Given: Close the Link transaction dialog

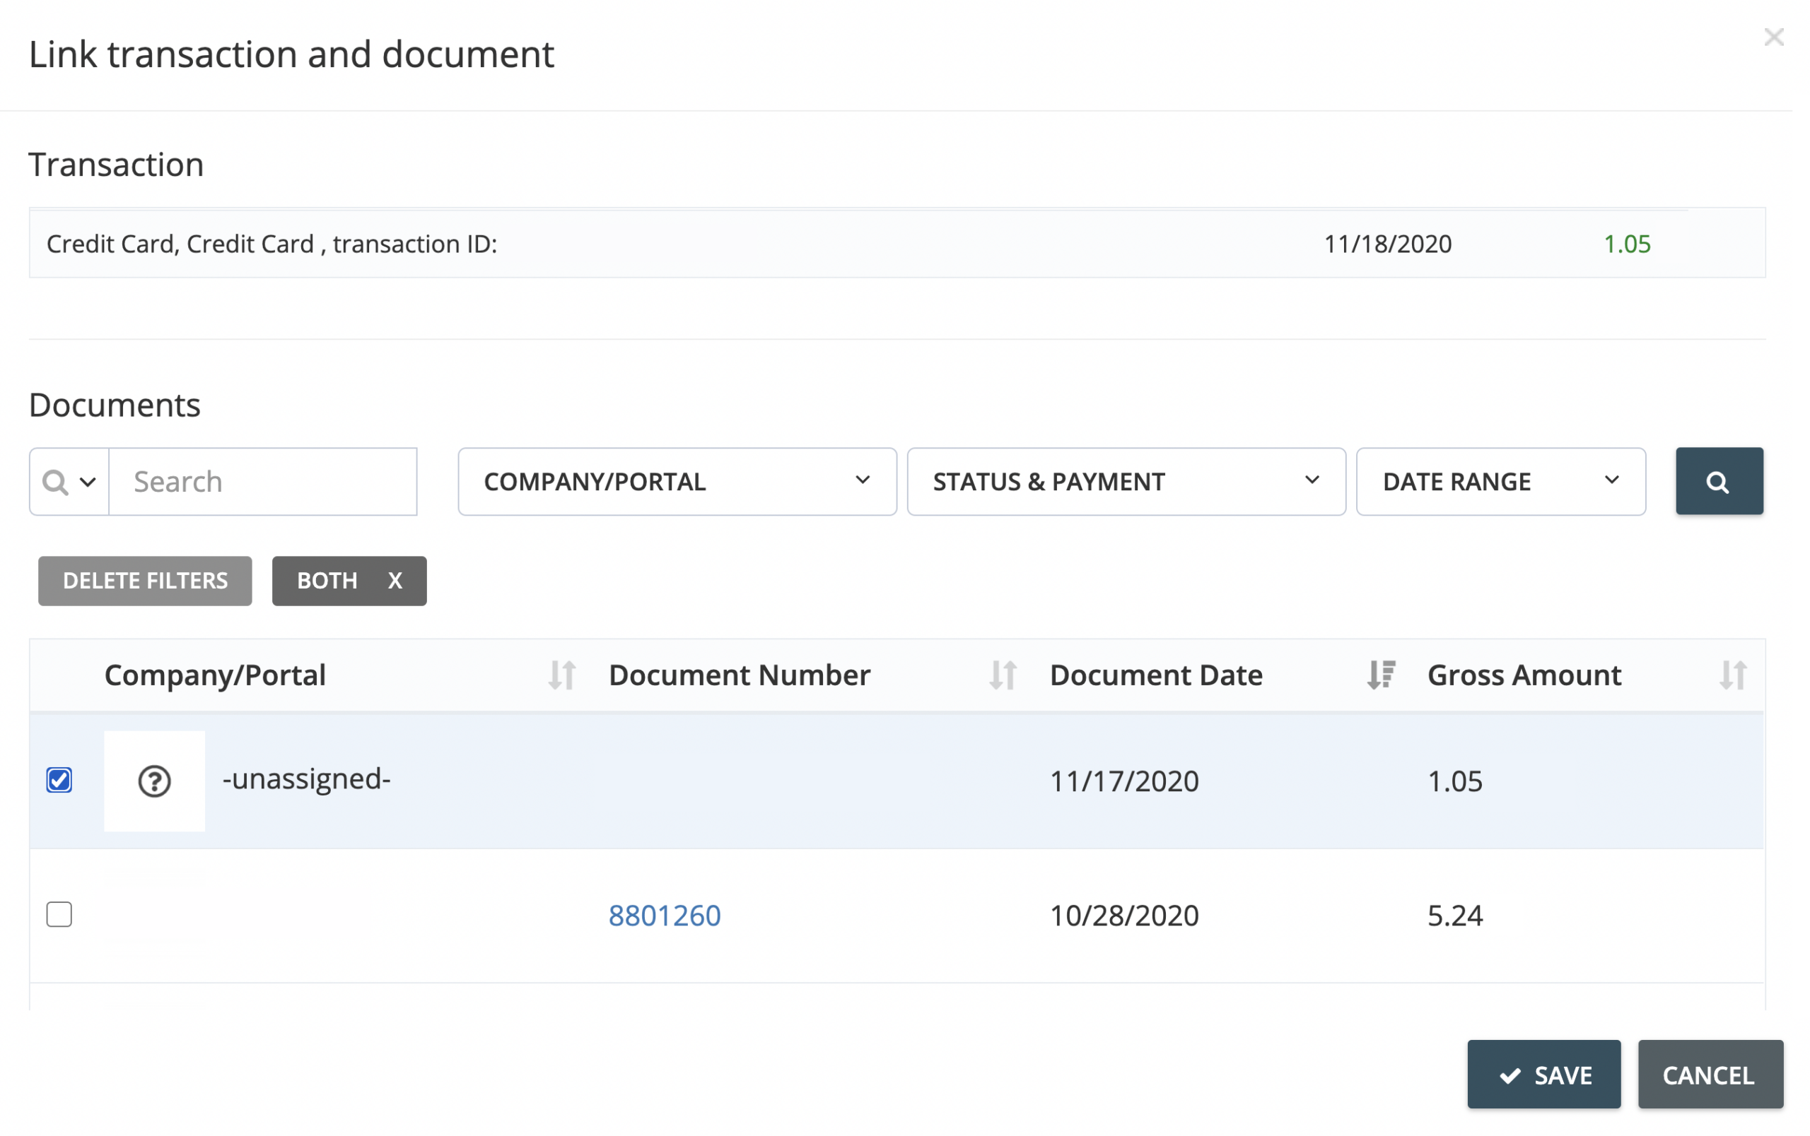Looking at the screenshot, I should tap(1774, 37).
